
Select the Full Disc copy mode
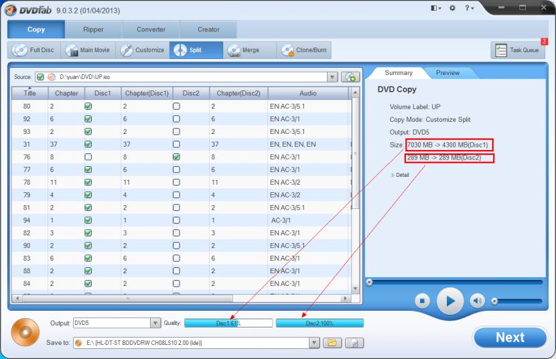34,50
